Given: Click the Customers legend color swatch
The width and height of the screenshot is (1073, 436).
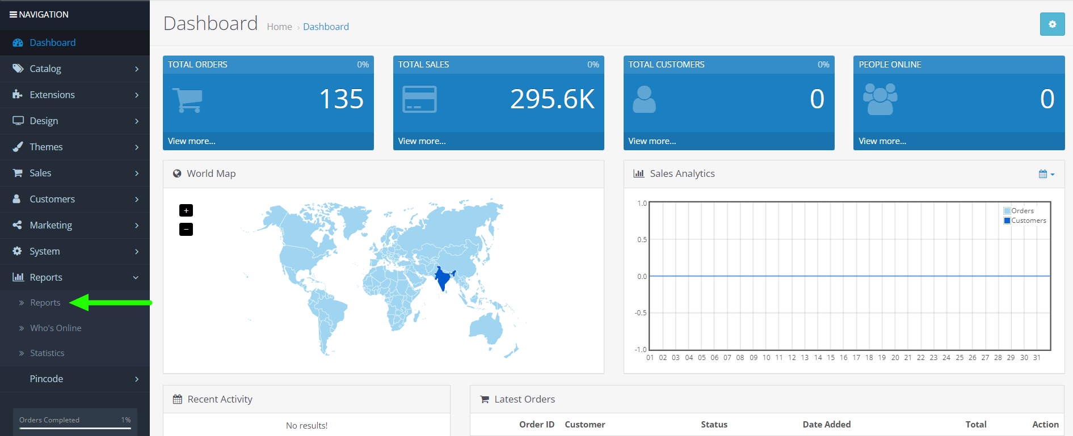Looking at the screenshot, I should 1007,221.
